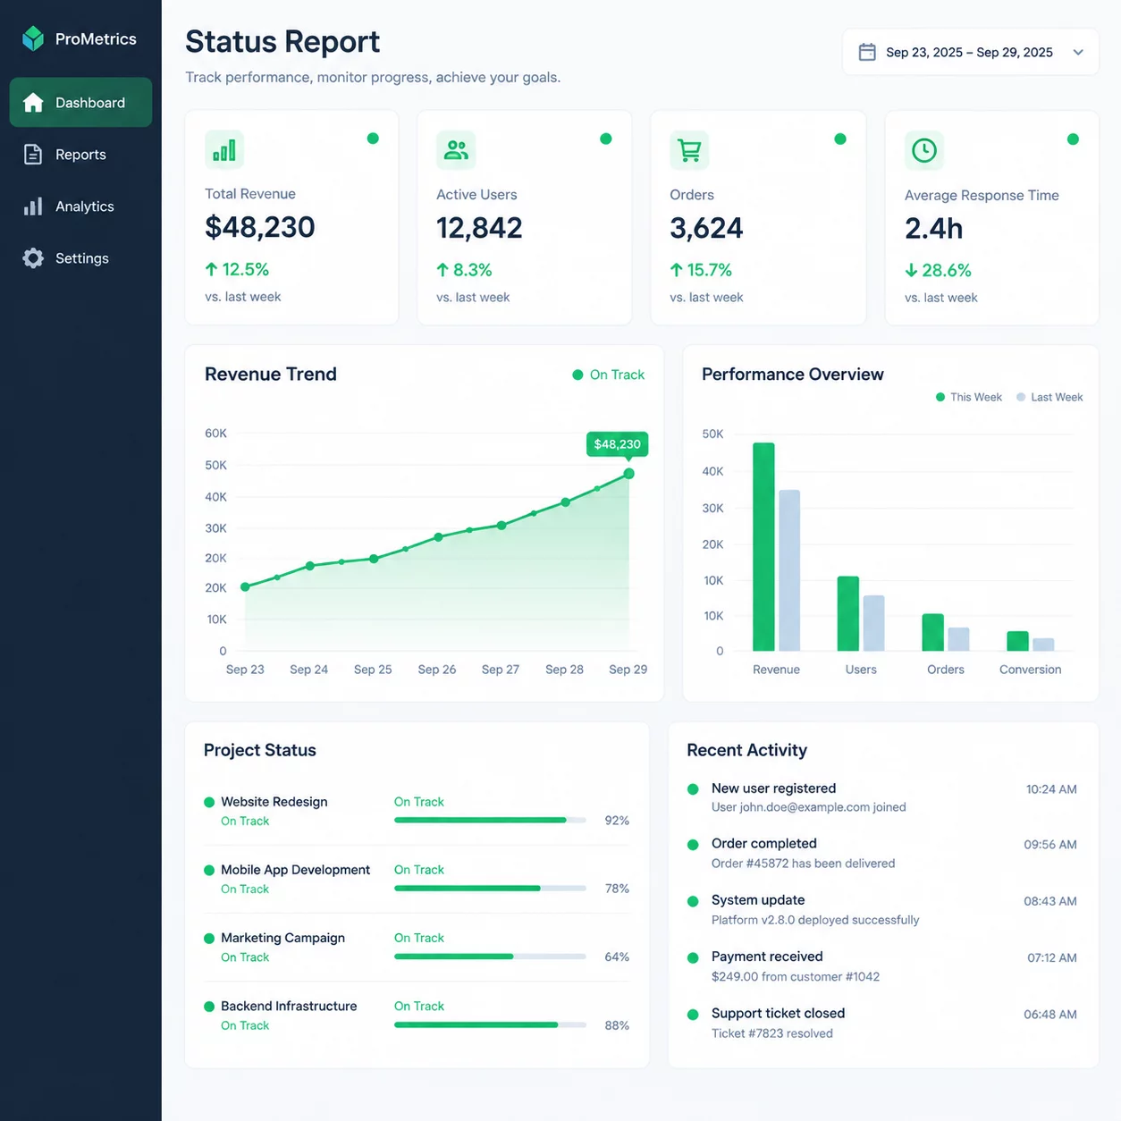Click the green dot beside Payment received
Viewport: 1121px width, 1121px height.
[x=693, y=957]
